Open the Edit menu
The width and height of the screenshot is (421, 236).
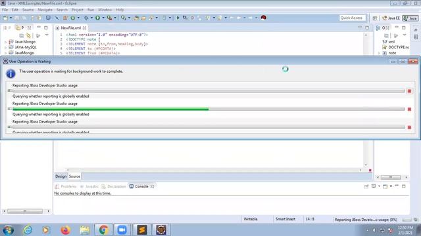coord(15,10)
